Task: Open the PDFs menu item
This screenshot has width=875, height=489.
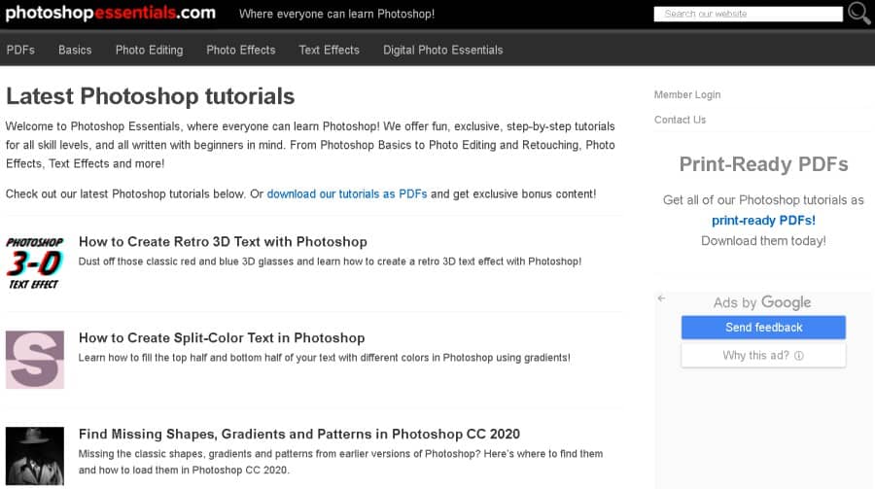Action: (20, 50)
